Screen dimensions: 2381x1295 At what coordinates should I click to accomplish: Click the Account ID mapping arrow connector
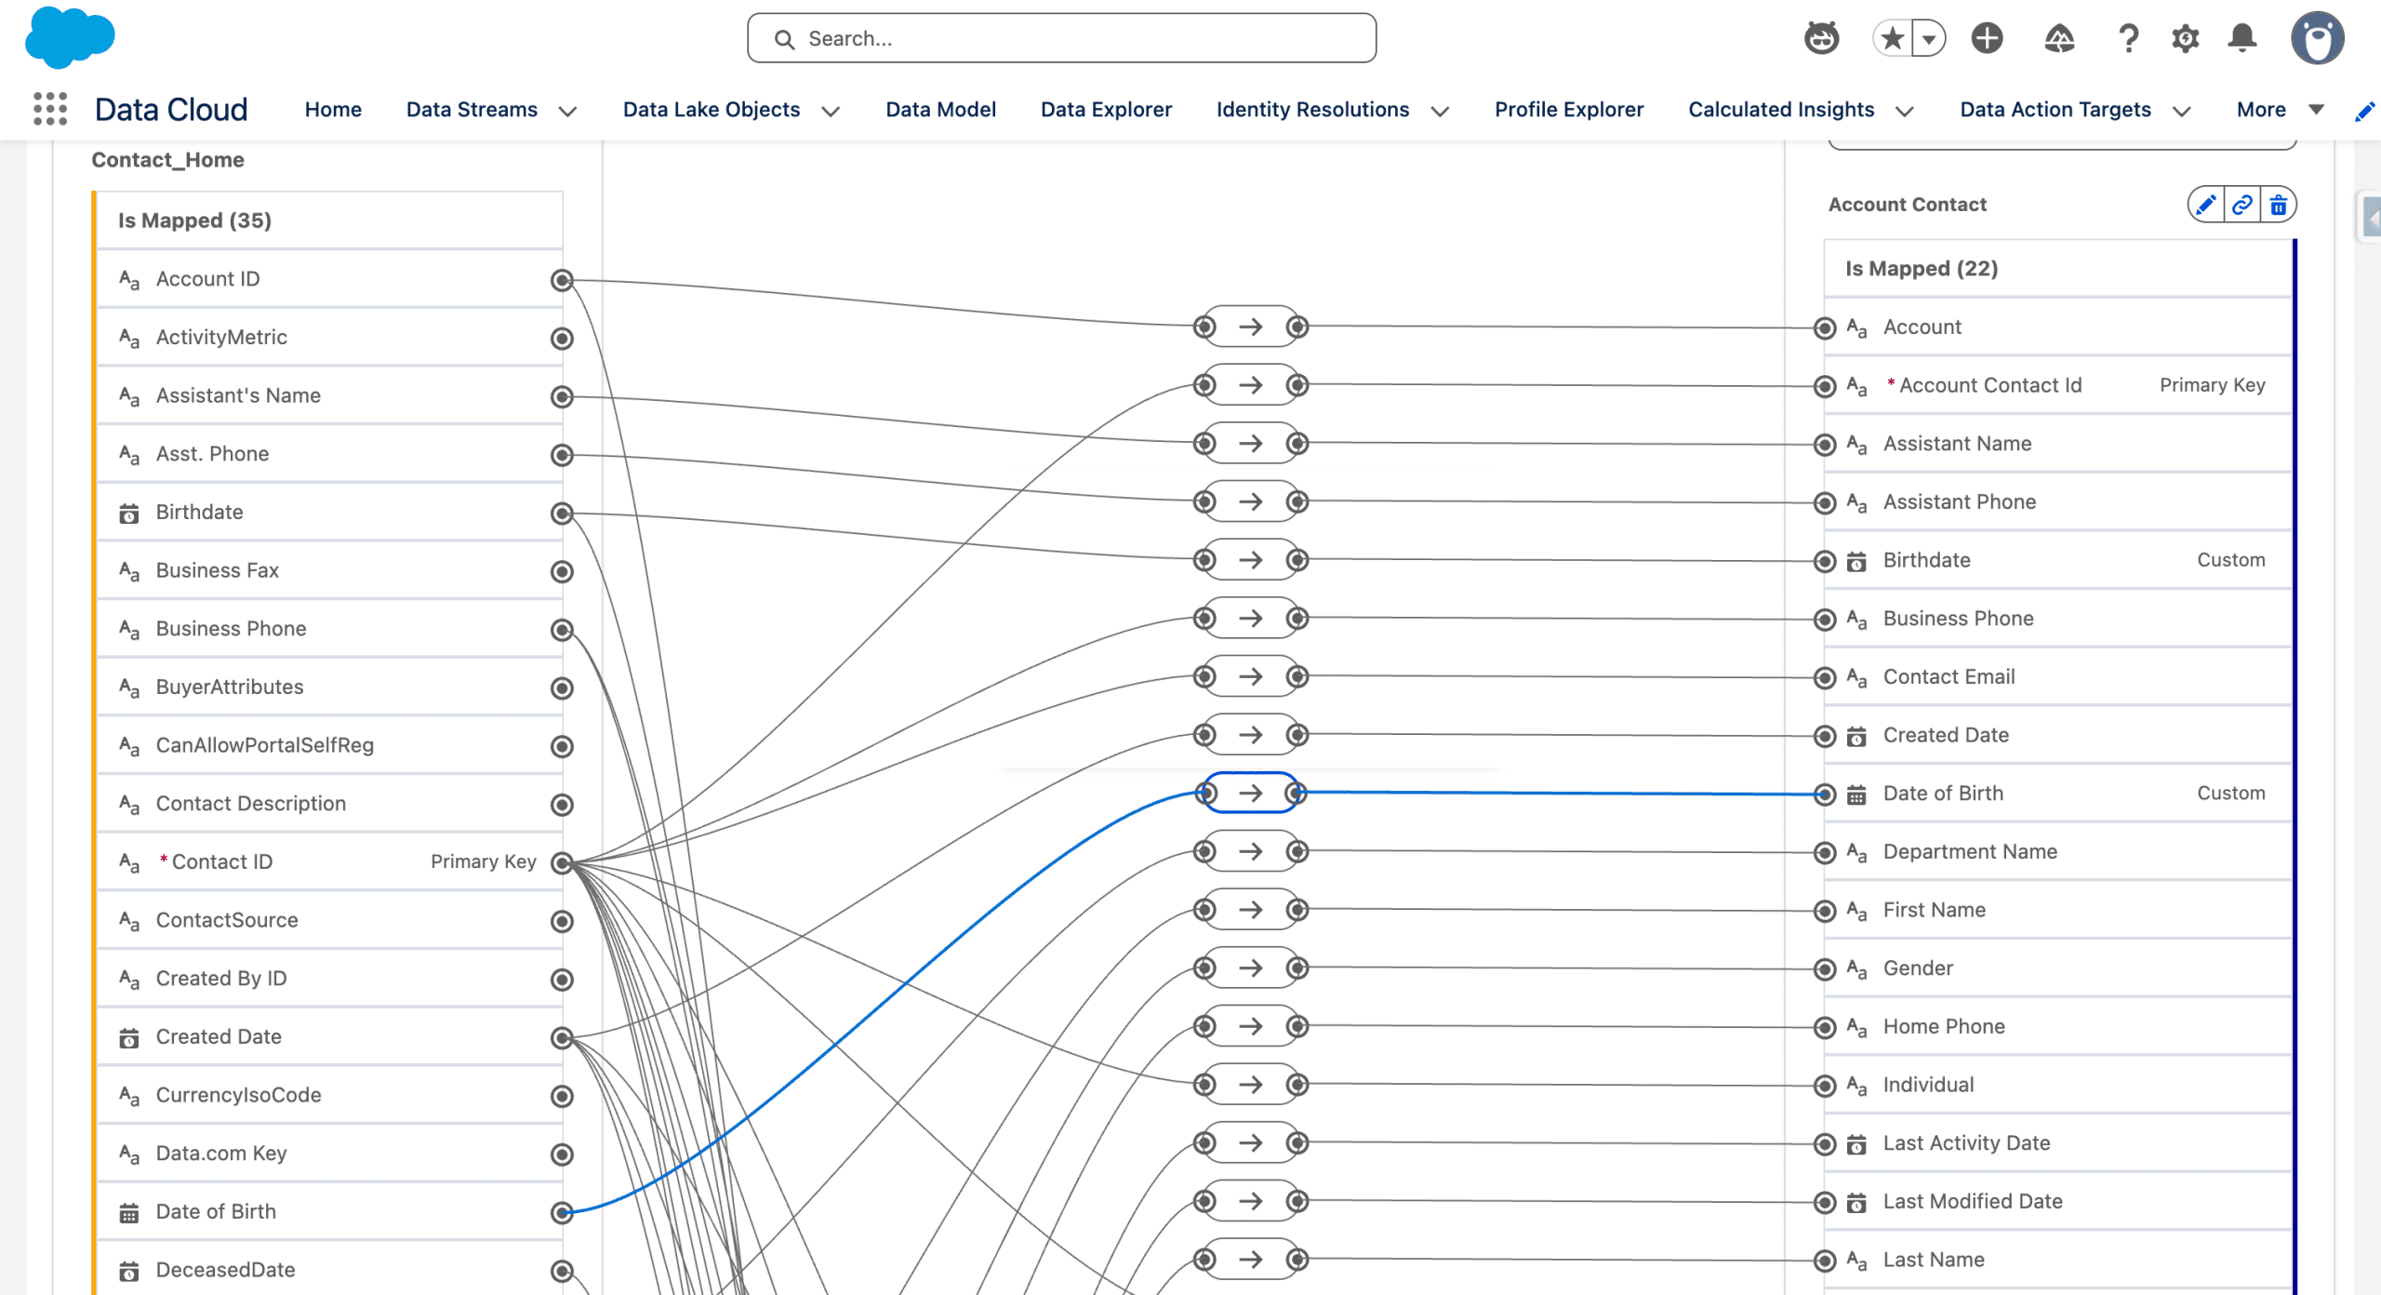pos(1250,327)
